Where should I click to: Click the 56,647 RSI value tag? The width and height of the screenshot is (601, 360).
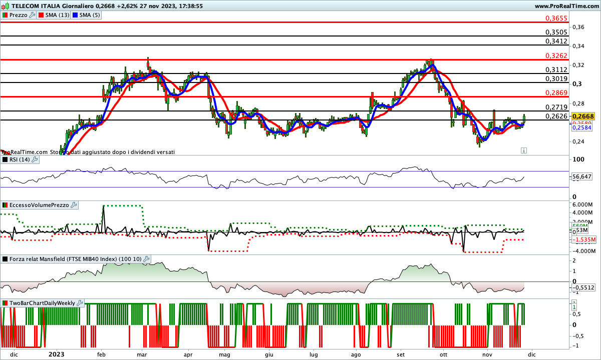[582, 176]
